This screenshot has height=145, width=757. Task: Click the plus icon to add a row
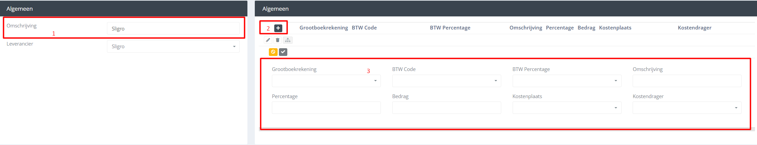278,28
